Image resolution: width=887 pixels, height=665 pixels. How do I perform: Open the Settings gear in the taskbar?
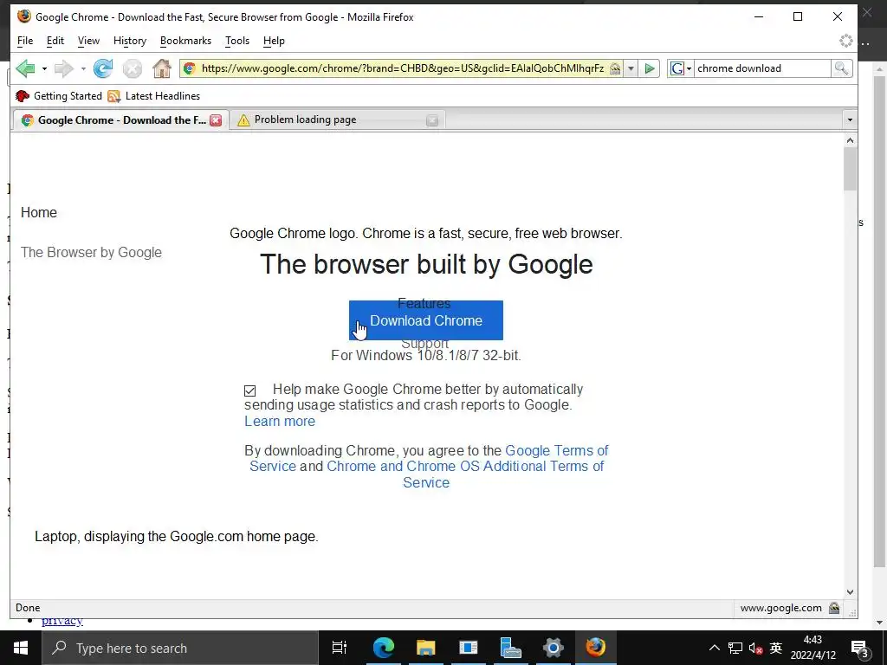pos(553,648)
